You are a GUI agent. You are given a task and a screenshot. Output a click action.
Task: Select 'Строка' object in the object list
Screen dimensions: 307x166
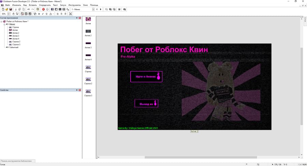click(88, 69)
